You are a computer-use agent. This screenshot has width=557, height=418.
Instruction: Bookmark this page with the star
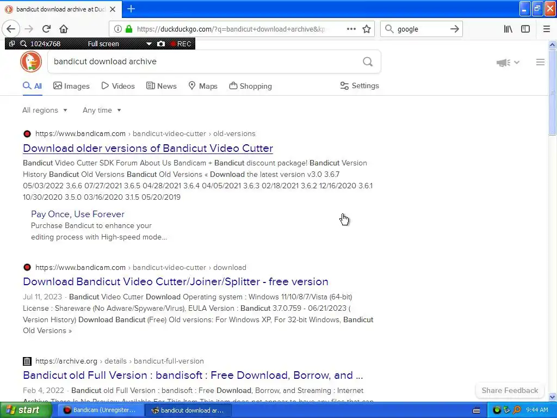point(367,29)
